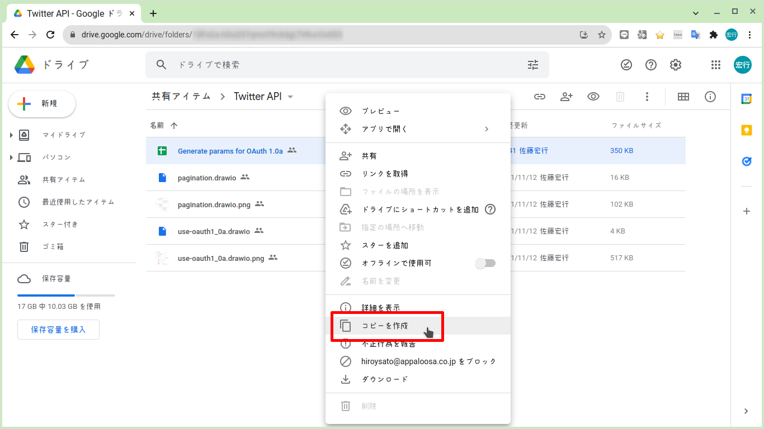Click the more-options three-dot icon in toolbar
This screenshot has width=764, height=429.
pyautogui.click(x=647, y=97)
